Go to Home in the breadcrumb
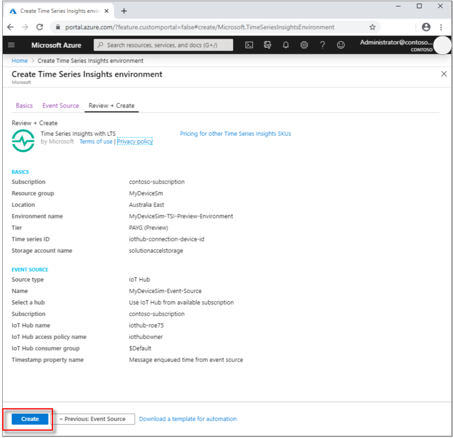Viewport: 453px width, 438px height. (20, 61)
